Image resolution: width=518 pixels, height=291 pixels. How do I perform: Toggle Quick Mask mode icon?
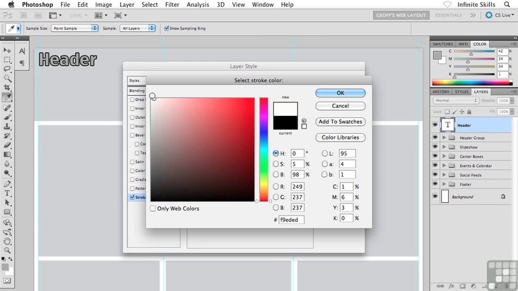click(x=7, y=280)
